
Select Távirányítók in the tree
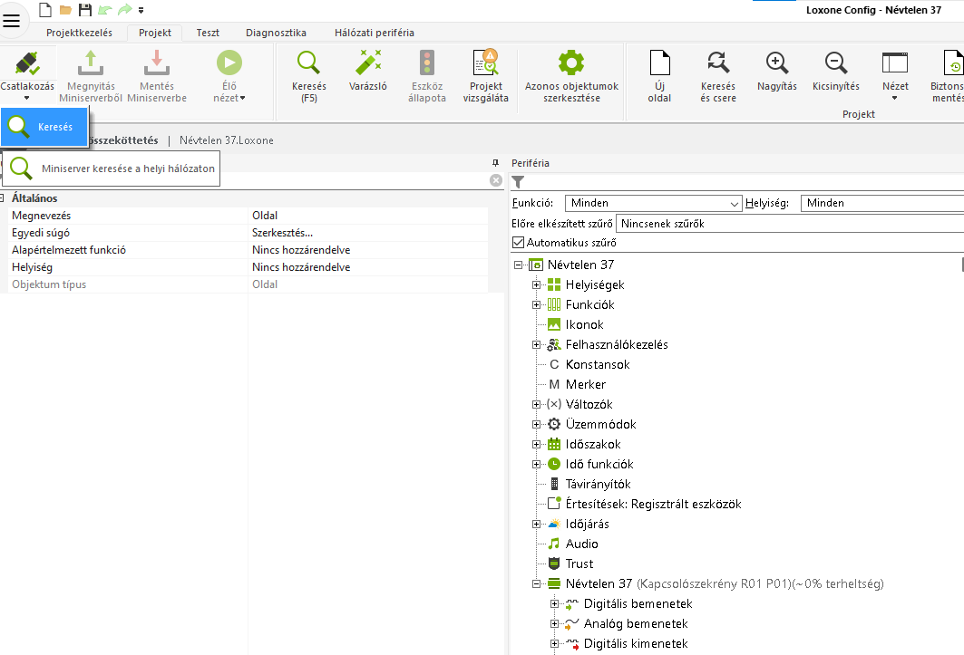coord(598,484)
